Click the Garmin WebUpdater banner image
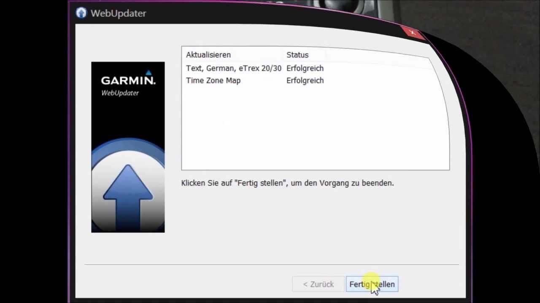 pos(128,147)
